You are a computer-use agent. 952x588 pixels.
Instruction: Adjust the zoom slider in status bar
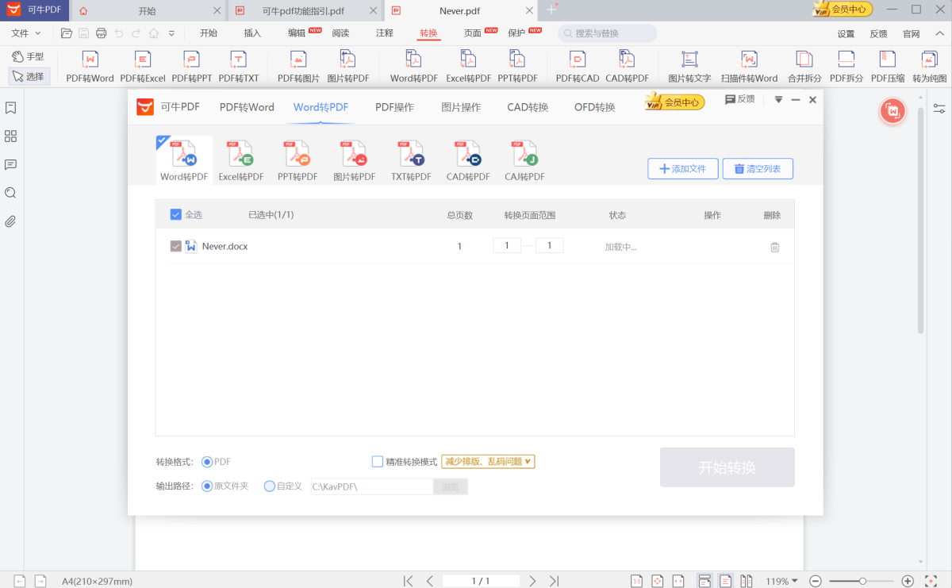862,581
